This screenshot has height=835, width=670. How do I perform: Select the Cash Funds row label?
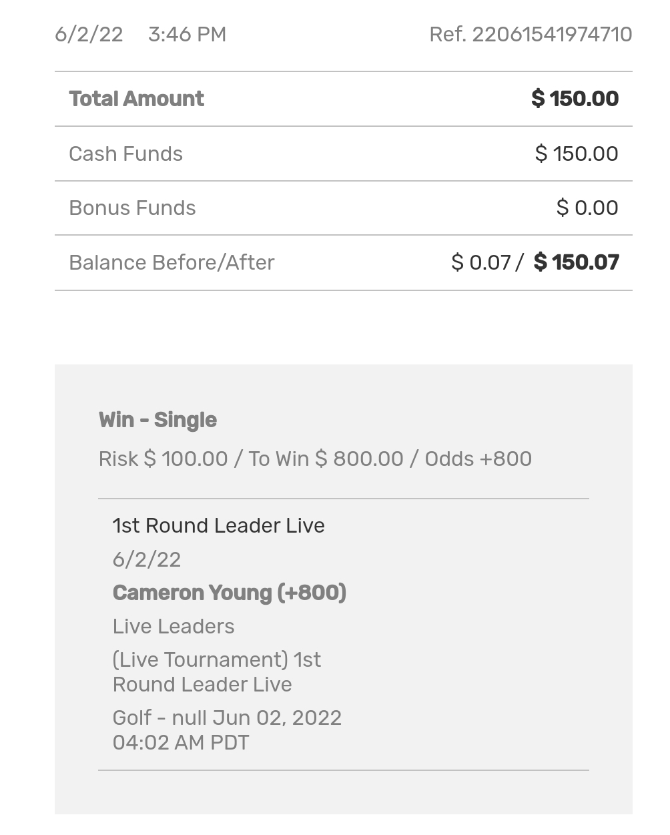click(x=125, y=154)
